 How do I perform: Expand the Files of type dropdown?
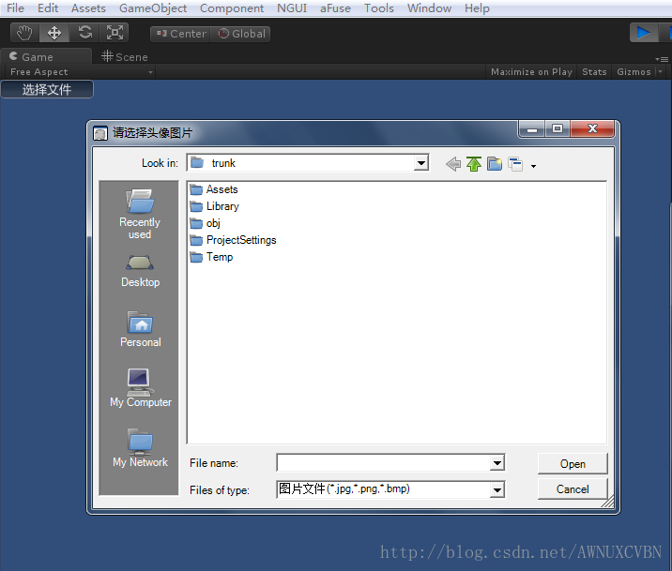point(497,489)
